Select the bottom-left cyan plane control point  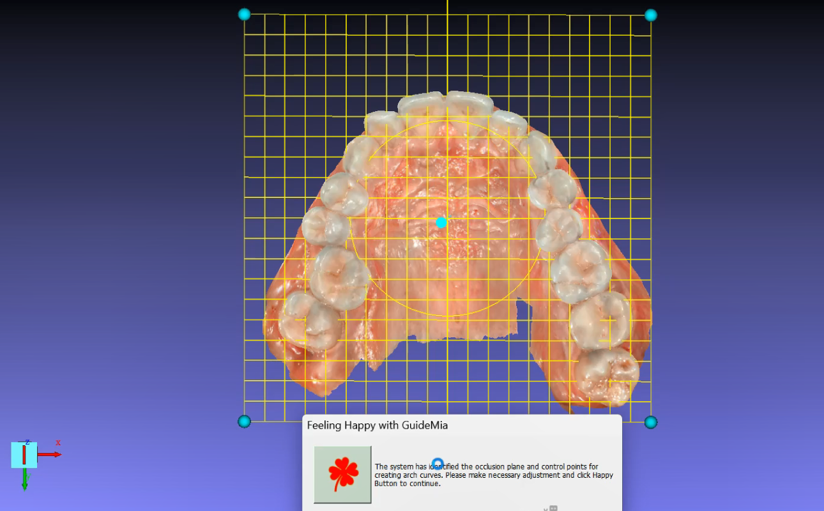click(244, 421)
